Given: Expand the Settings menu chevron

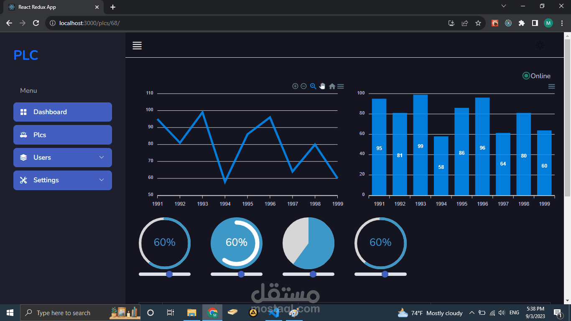Looking at the screenshot, I should pyautogui.click(x=102, y=180).
